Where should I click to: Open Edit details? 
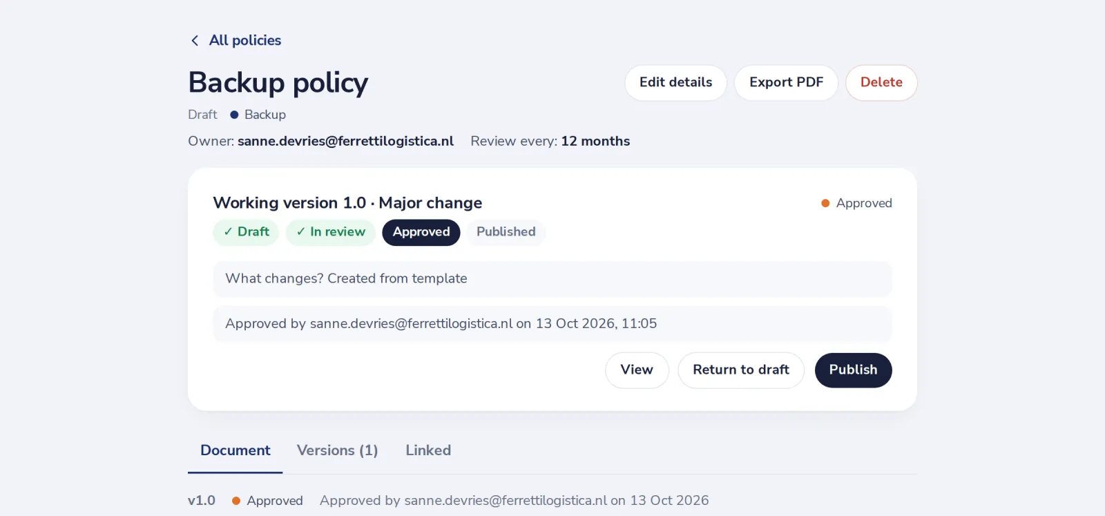point(675,82)
